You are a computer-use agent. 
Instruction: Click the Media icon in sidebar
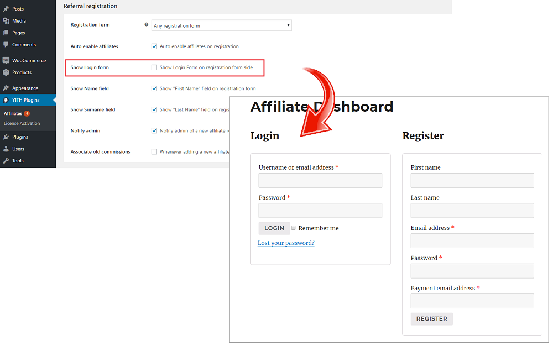pos(6,21)
